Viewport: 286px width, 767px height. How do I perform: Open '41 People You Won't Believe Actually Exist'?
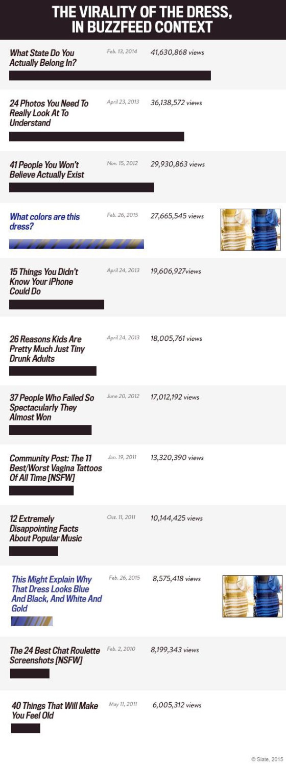click(47, 169)
